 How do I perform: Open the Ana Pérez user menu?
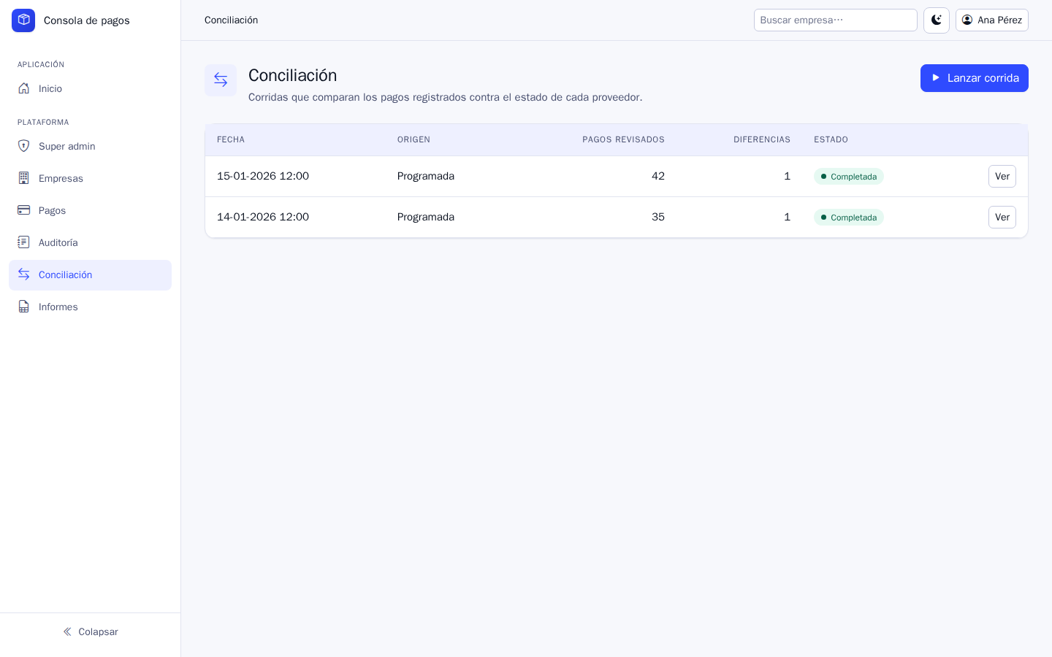[x=992, y=20]
